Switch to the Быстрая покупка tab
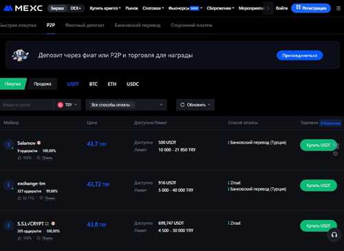Viewport: 344px width, 251px height. coord(17,25)
